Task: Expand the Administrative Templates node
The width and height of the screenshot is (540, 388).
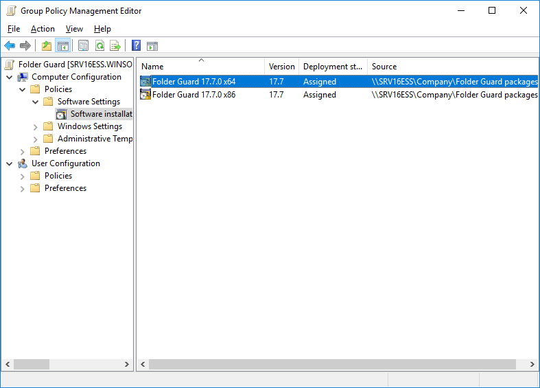Action: click(36, 139)
